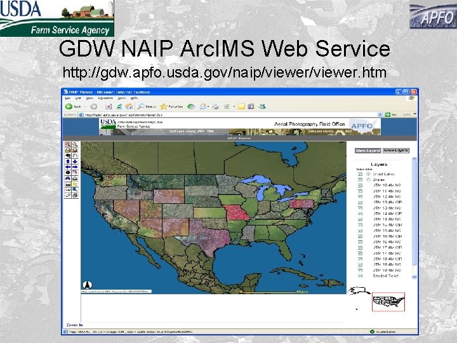Toggle the States layer visibility checkbox
This screenshot has width=457, height=343.
coord(360,180)
